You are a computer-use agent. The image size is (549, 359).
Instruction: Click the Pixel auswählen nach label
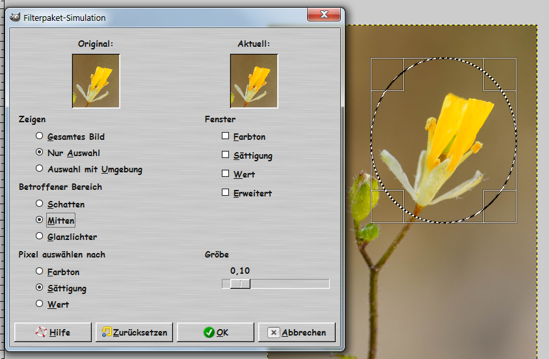pos(62,255)
